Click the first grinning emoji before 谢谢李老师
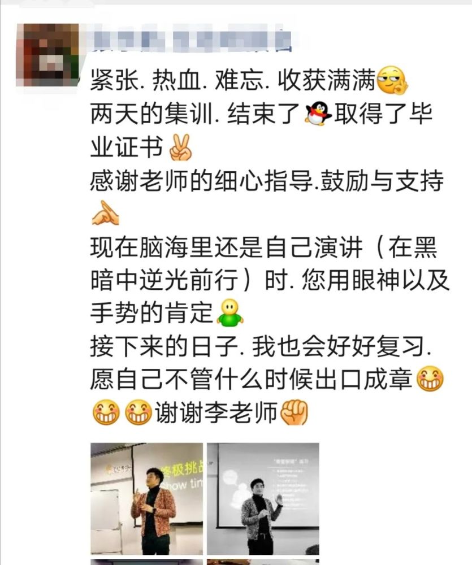This screenshot has width=472, height=565. 106,412
